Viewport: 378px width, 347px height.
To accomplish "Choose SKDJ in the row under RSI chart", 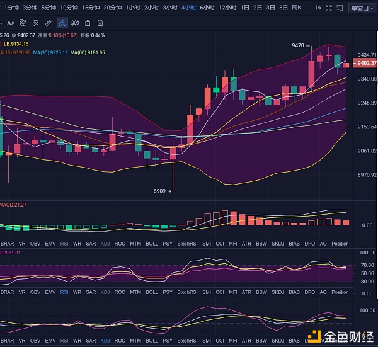I will click(278, 292).
